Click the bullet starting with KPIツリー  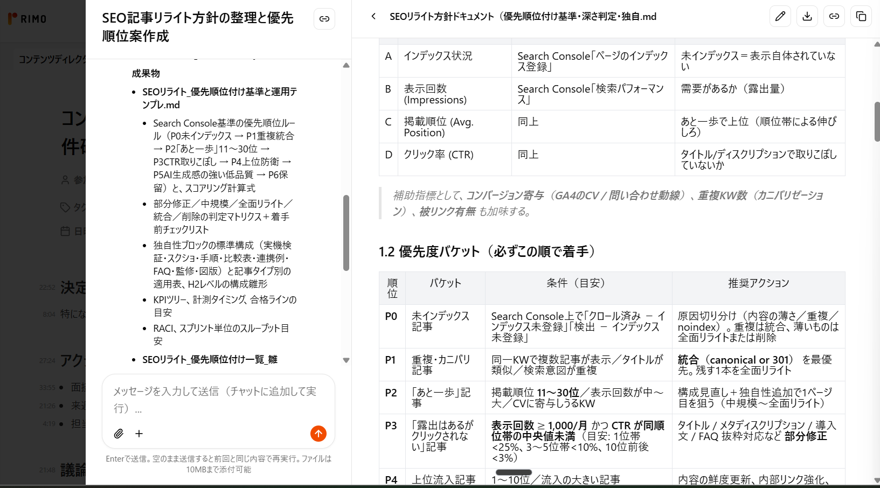(x=225, y=306)
